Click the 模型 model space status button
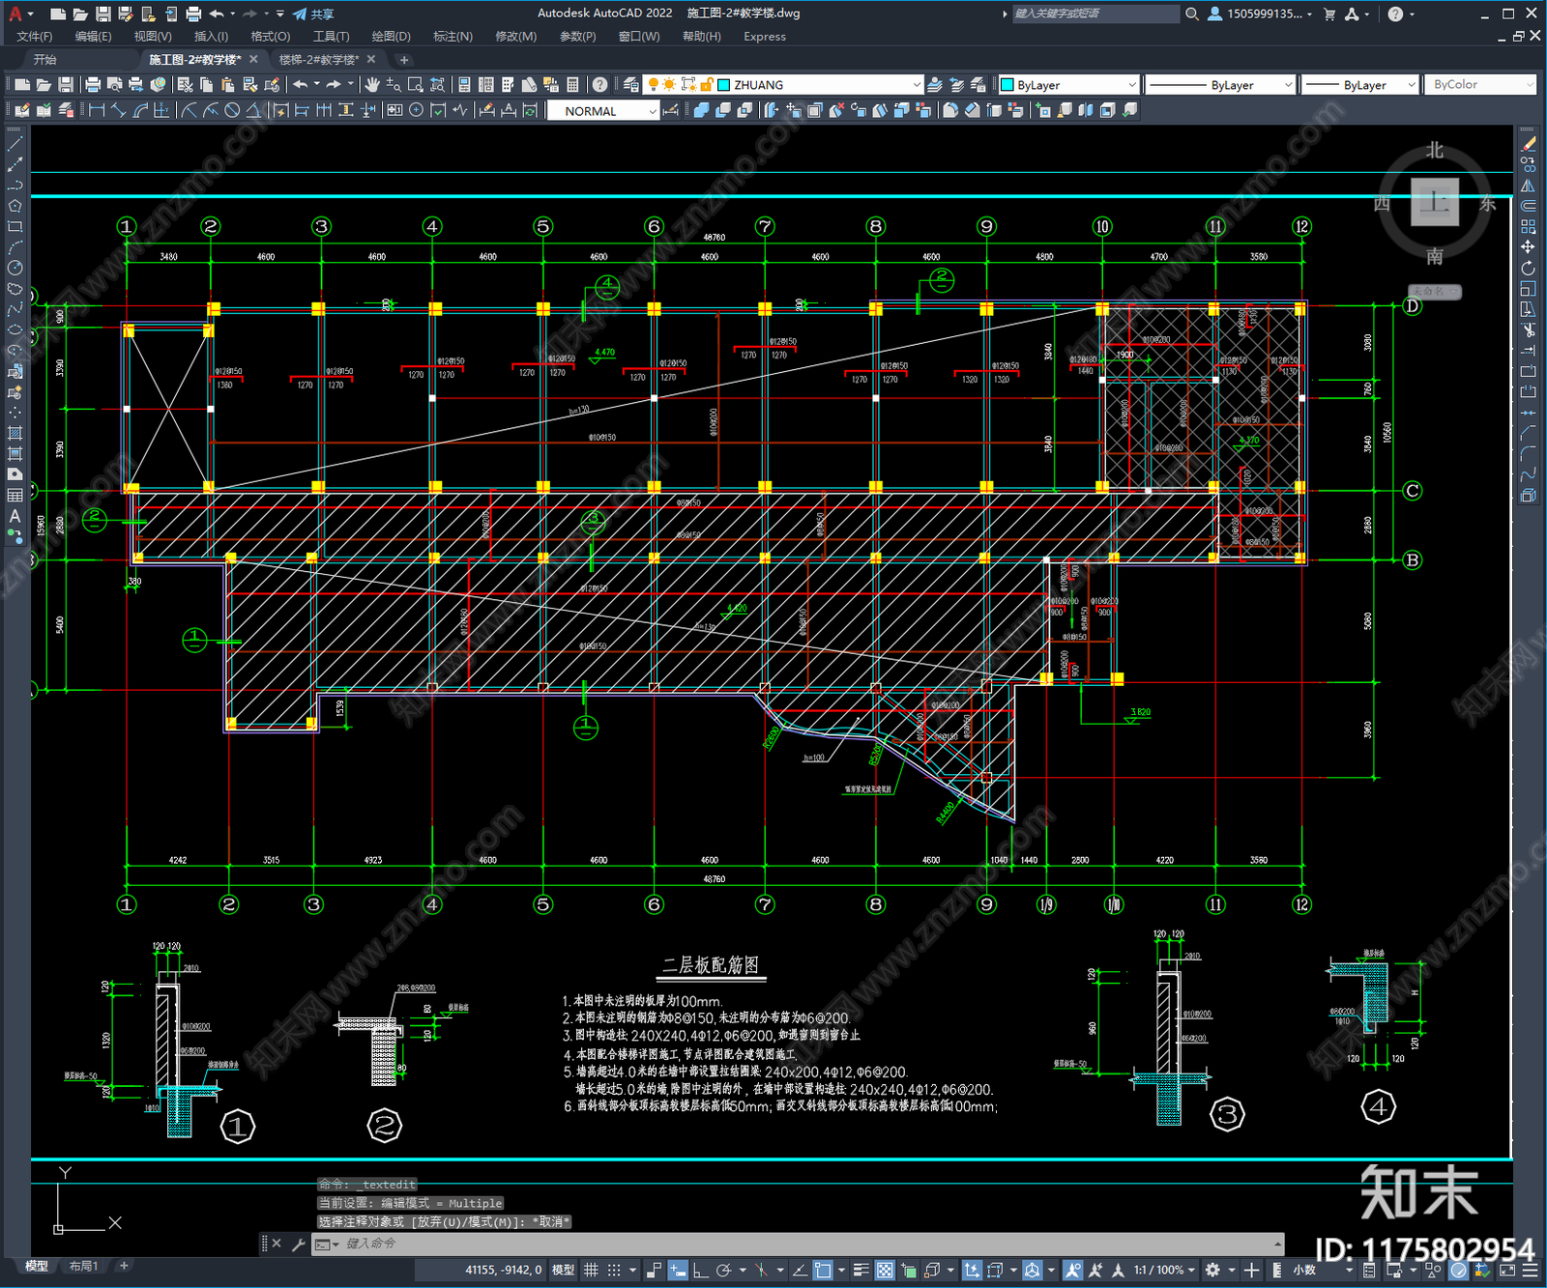The height and width of the screenshot is (1288, 1547). coord(564,1270)
